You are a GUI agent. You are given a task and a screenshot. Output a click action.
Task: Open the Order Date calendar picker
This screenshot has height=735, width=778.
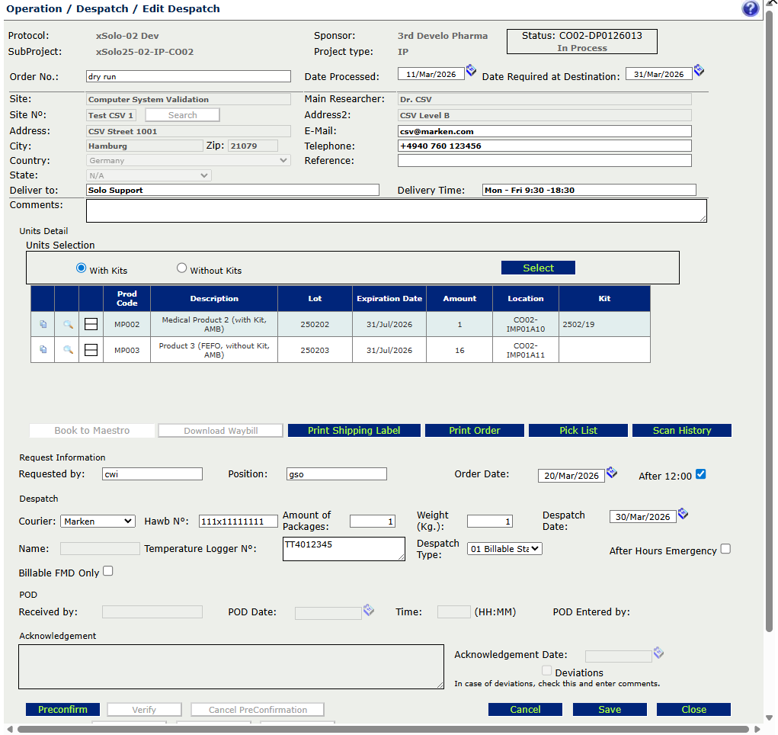[x=611, y=473]
